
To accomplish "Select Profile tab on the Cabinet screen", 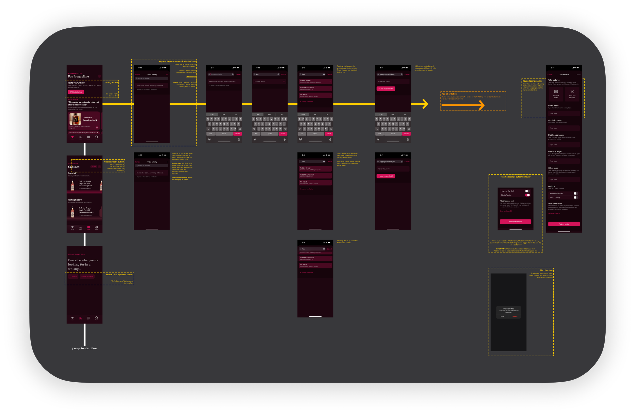I will click(96, 228).
